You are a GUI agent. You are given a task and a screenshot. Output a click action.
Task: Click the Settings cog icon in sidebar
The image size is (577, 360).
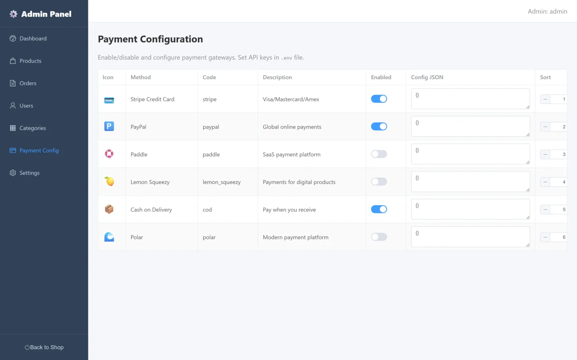pyautogui.click(x=13, y=173)
